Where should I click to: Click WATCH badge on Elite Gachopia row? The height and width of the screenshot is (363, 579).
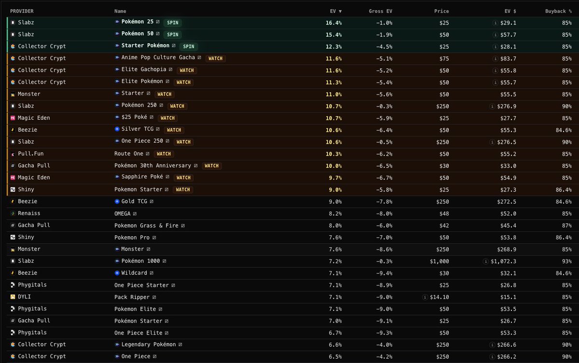point(187,70)
